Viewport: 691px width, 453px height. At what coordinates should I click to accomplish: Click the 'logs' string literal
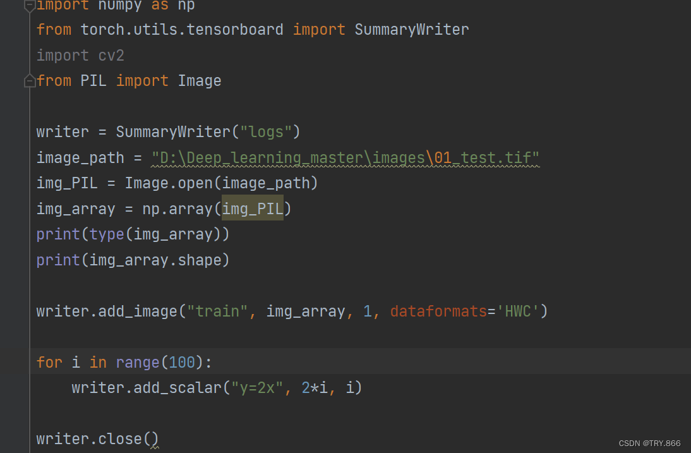point(266,131)
